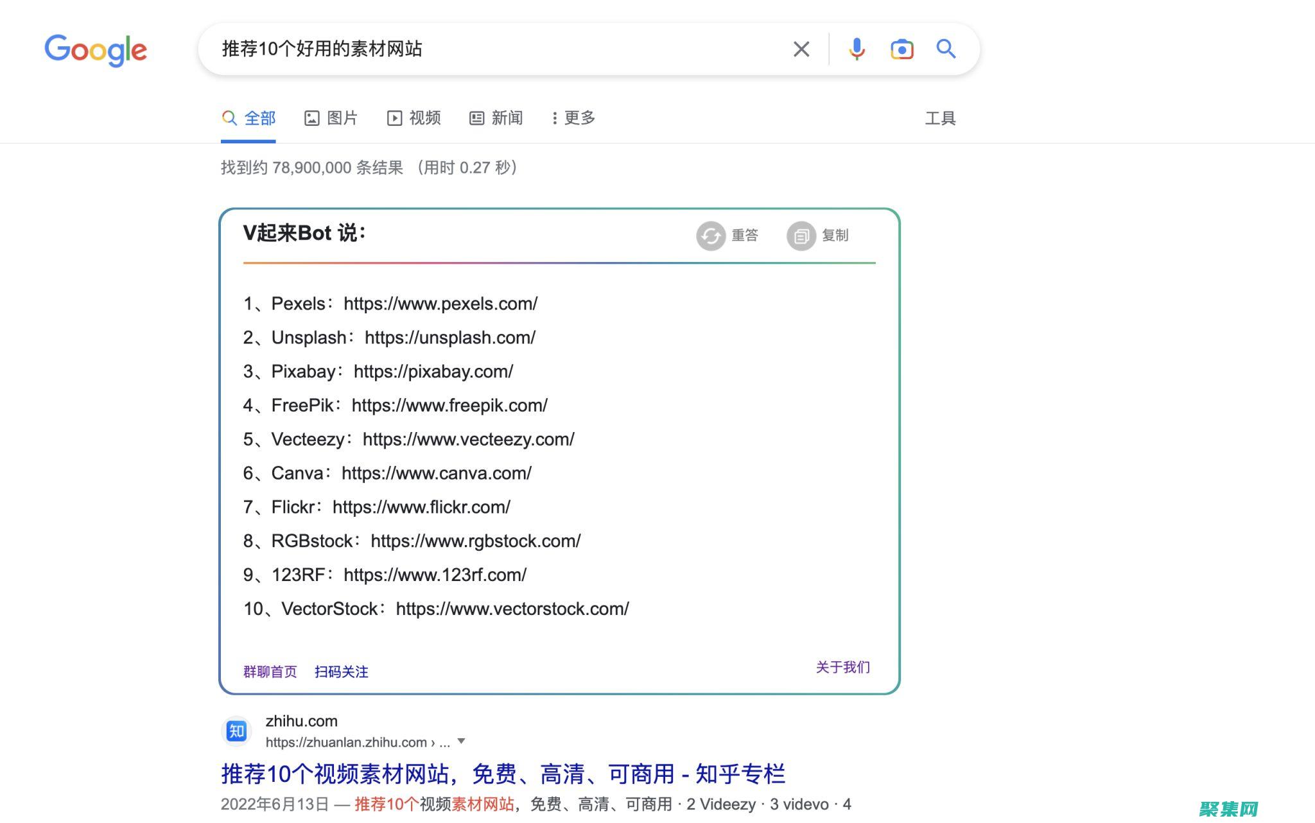
Task: Click the 关于我们 link
Action: tap(842, 668)
